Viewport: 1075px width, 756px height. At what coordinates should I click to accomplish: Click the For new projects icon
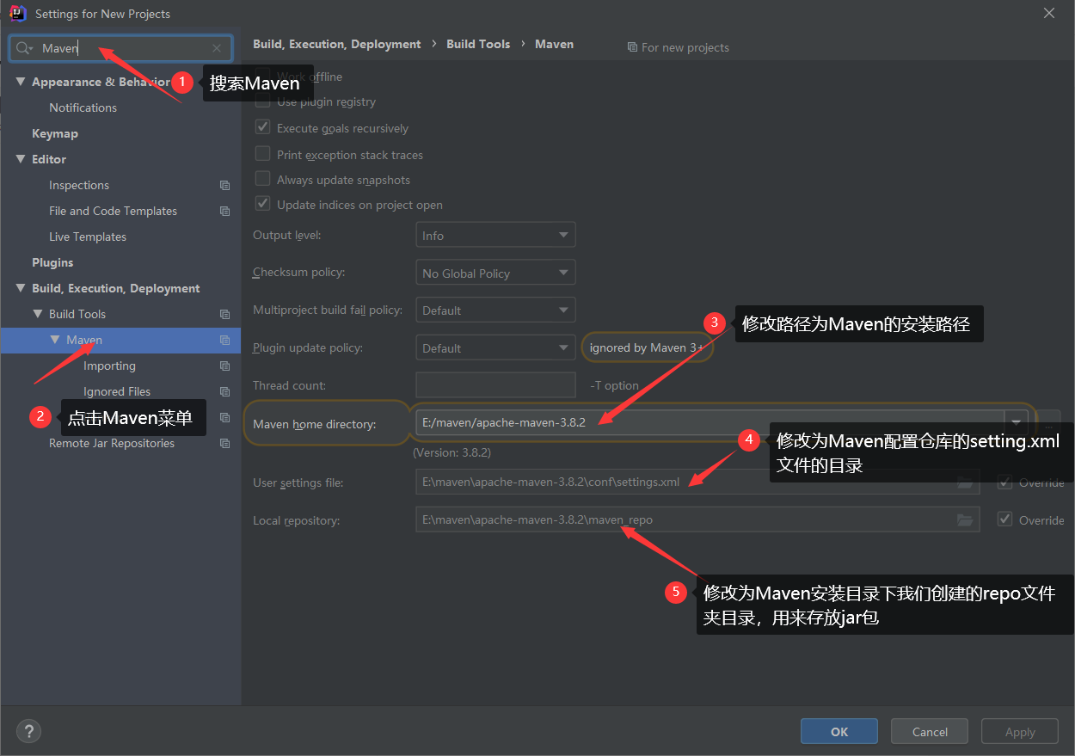(633, 47)
